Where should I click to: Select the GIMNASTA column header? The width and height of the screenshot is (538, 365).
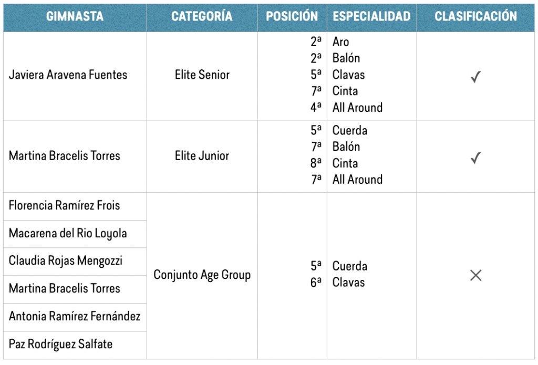click(75, 16)
